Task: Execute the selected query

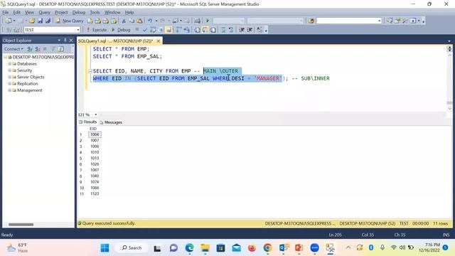Action: coord(97,30)
